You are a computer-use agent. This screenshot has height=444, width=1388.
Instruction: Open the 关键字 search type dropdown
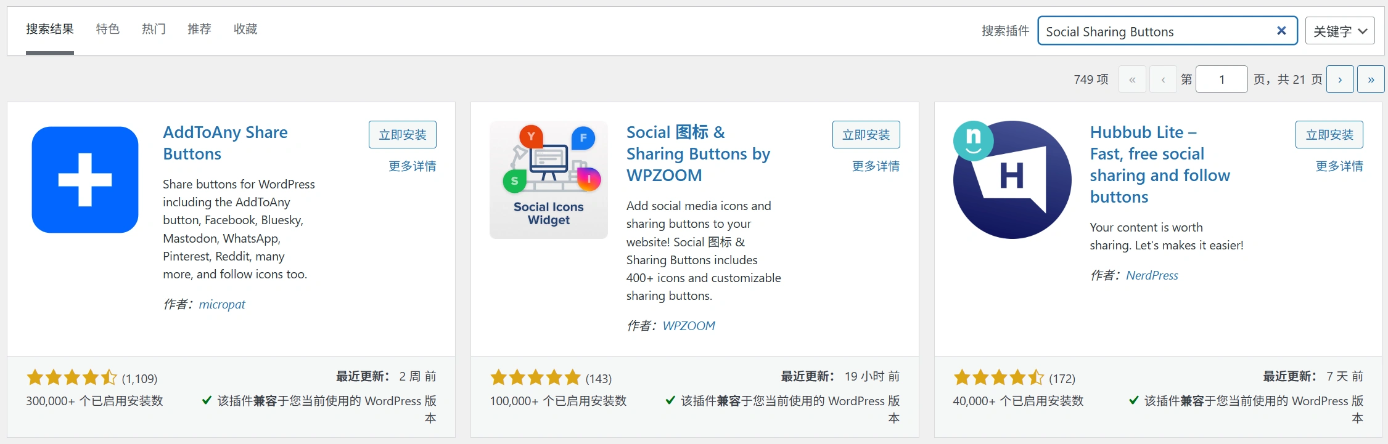coord(1339,31)
